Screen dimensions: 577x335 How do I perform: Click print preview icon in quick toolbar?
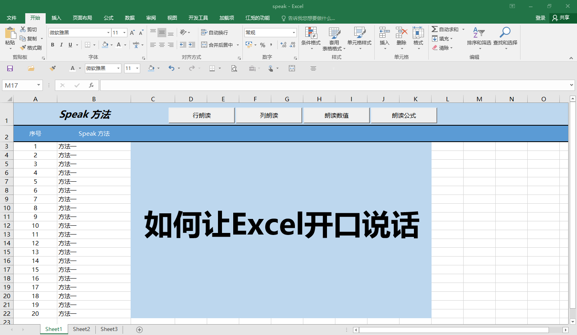pos(234,68)
